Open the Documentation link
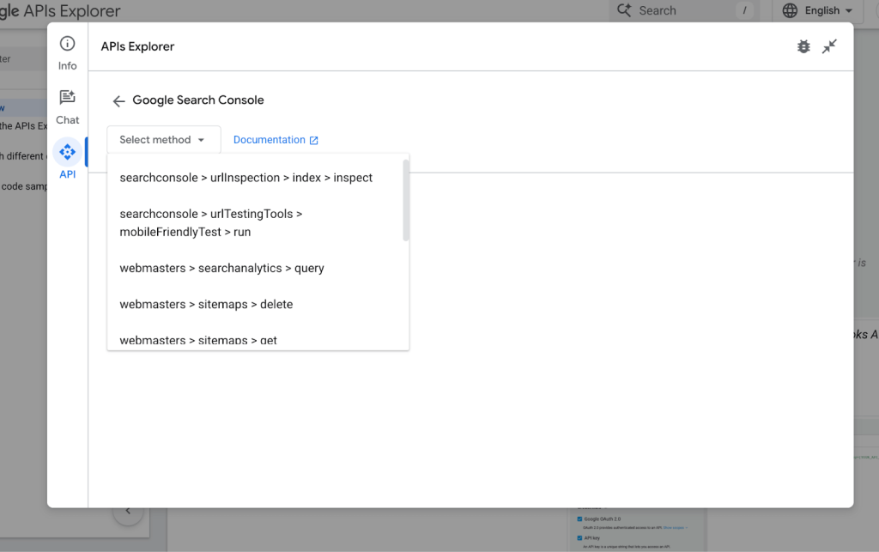The width and height of the screenshot is (879, 552). click(x=276, y=140)
